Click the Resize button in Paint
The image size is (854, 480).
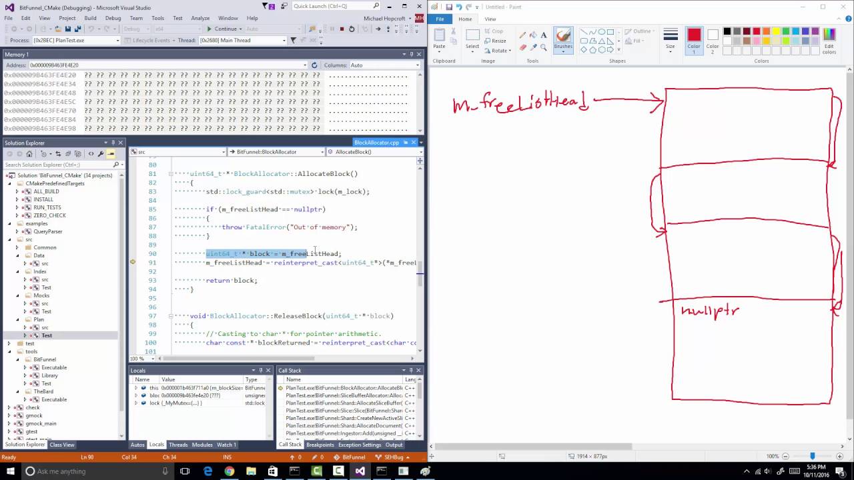(495, 41)
